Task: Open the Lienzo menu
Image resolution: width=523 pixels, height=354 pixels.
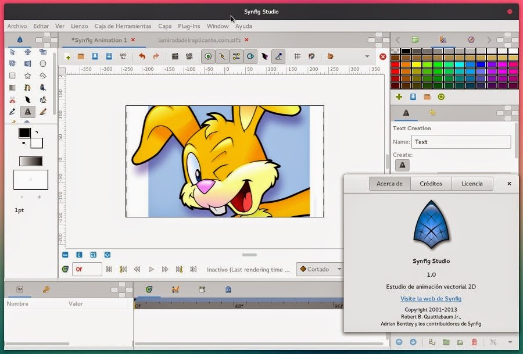Action: point(80,26)
